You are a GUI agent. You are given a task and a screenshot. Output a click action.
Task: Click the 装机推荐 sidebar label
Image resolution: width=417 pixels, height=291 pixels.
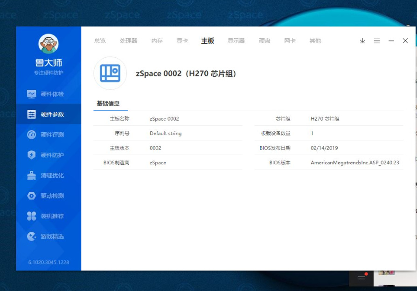pyautogui.click(x=52, y=216)
